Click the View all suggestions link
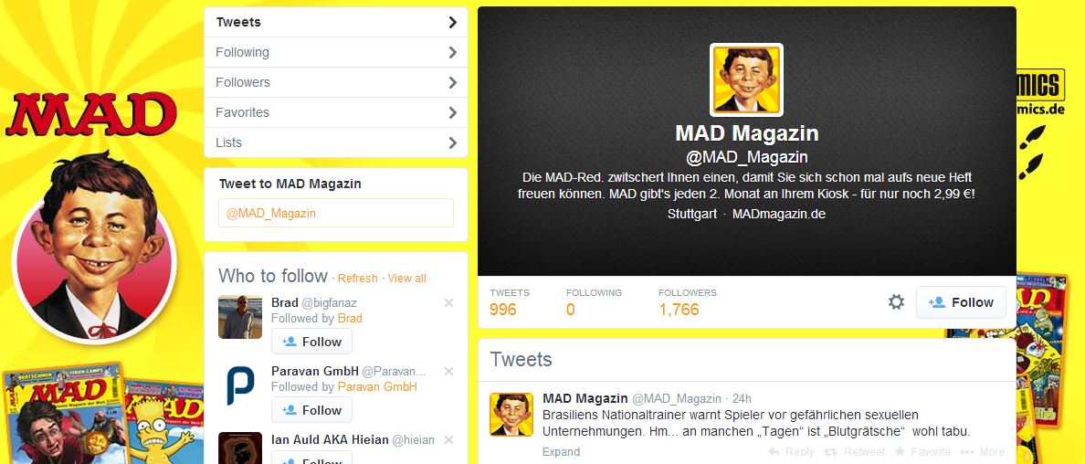This screenshot has width=1085, height=464. (x=407, y=279)
